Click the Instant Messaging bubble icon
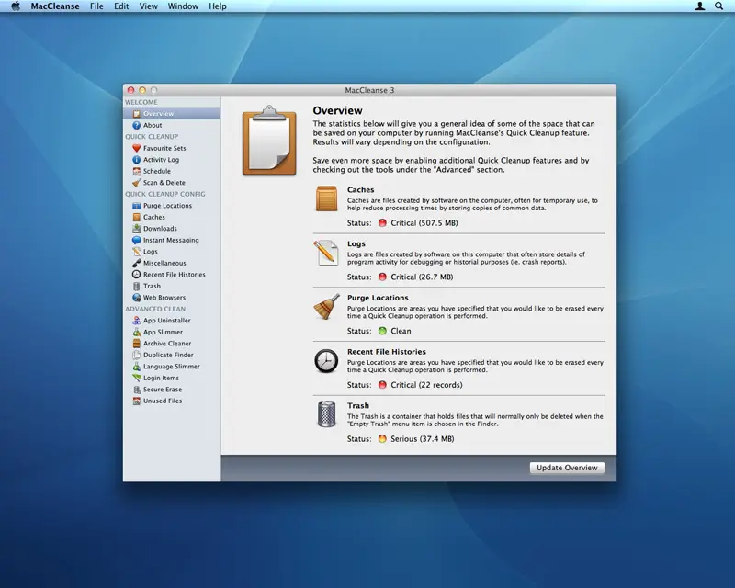 coord(136,240)
